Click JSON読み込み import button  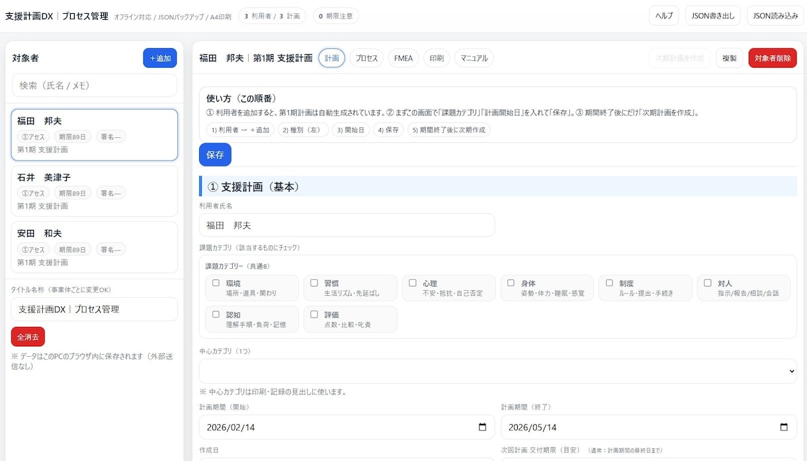(775, 16)
